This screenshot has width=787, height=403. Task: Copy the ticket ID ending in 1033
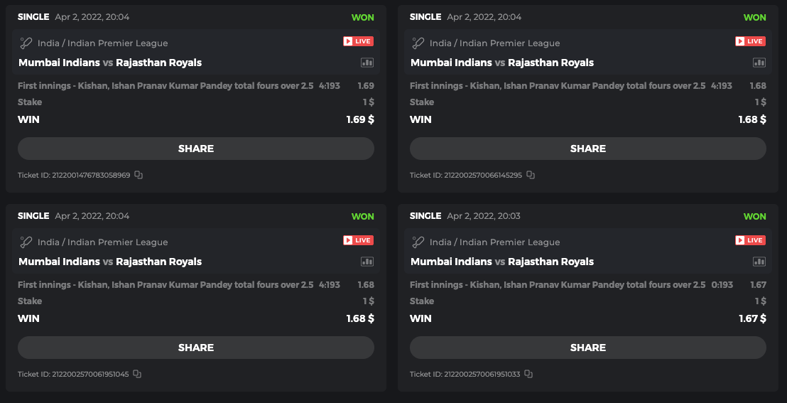[x=528, y=374]
